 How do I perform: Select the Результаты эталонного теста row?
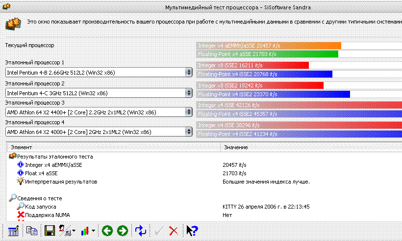click(x=204, y=157)
